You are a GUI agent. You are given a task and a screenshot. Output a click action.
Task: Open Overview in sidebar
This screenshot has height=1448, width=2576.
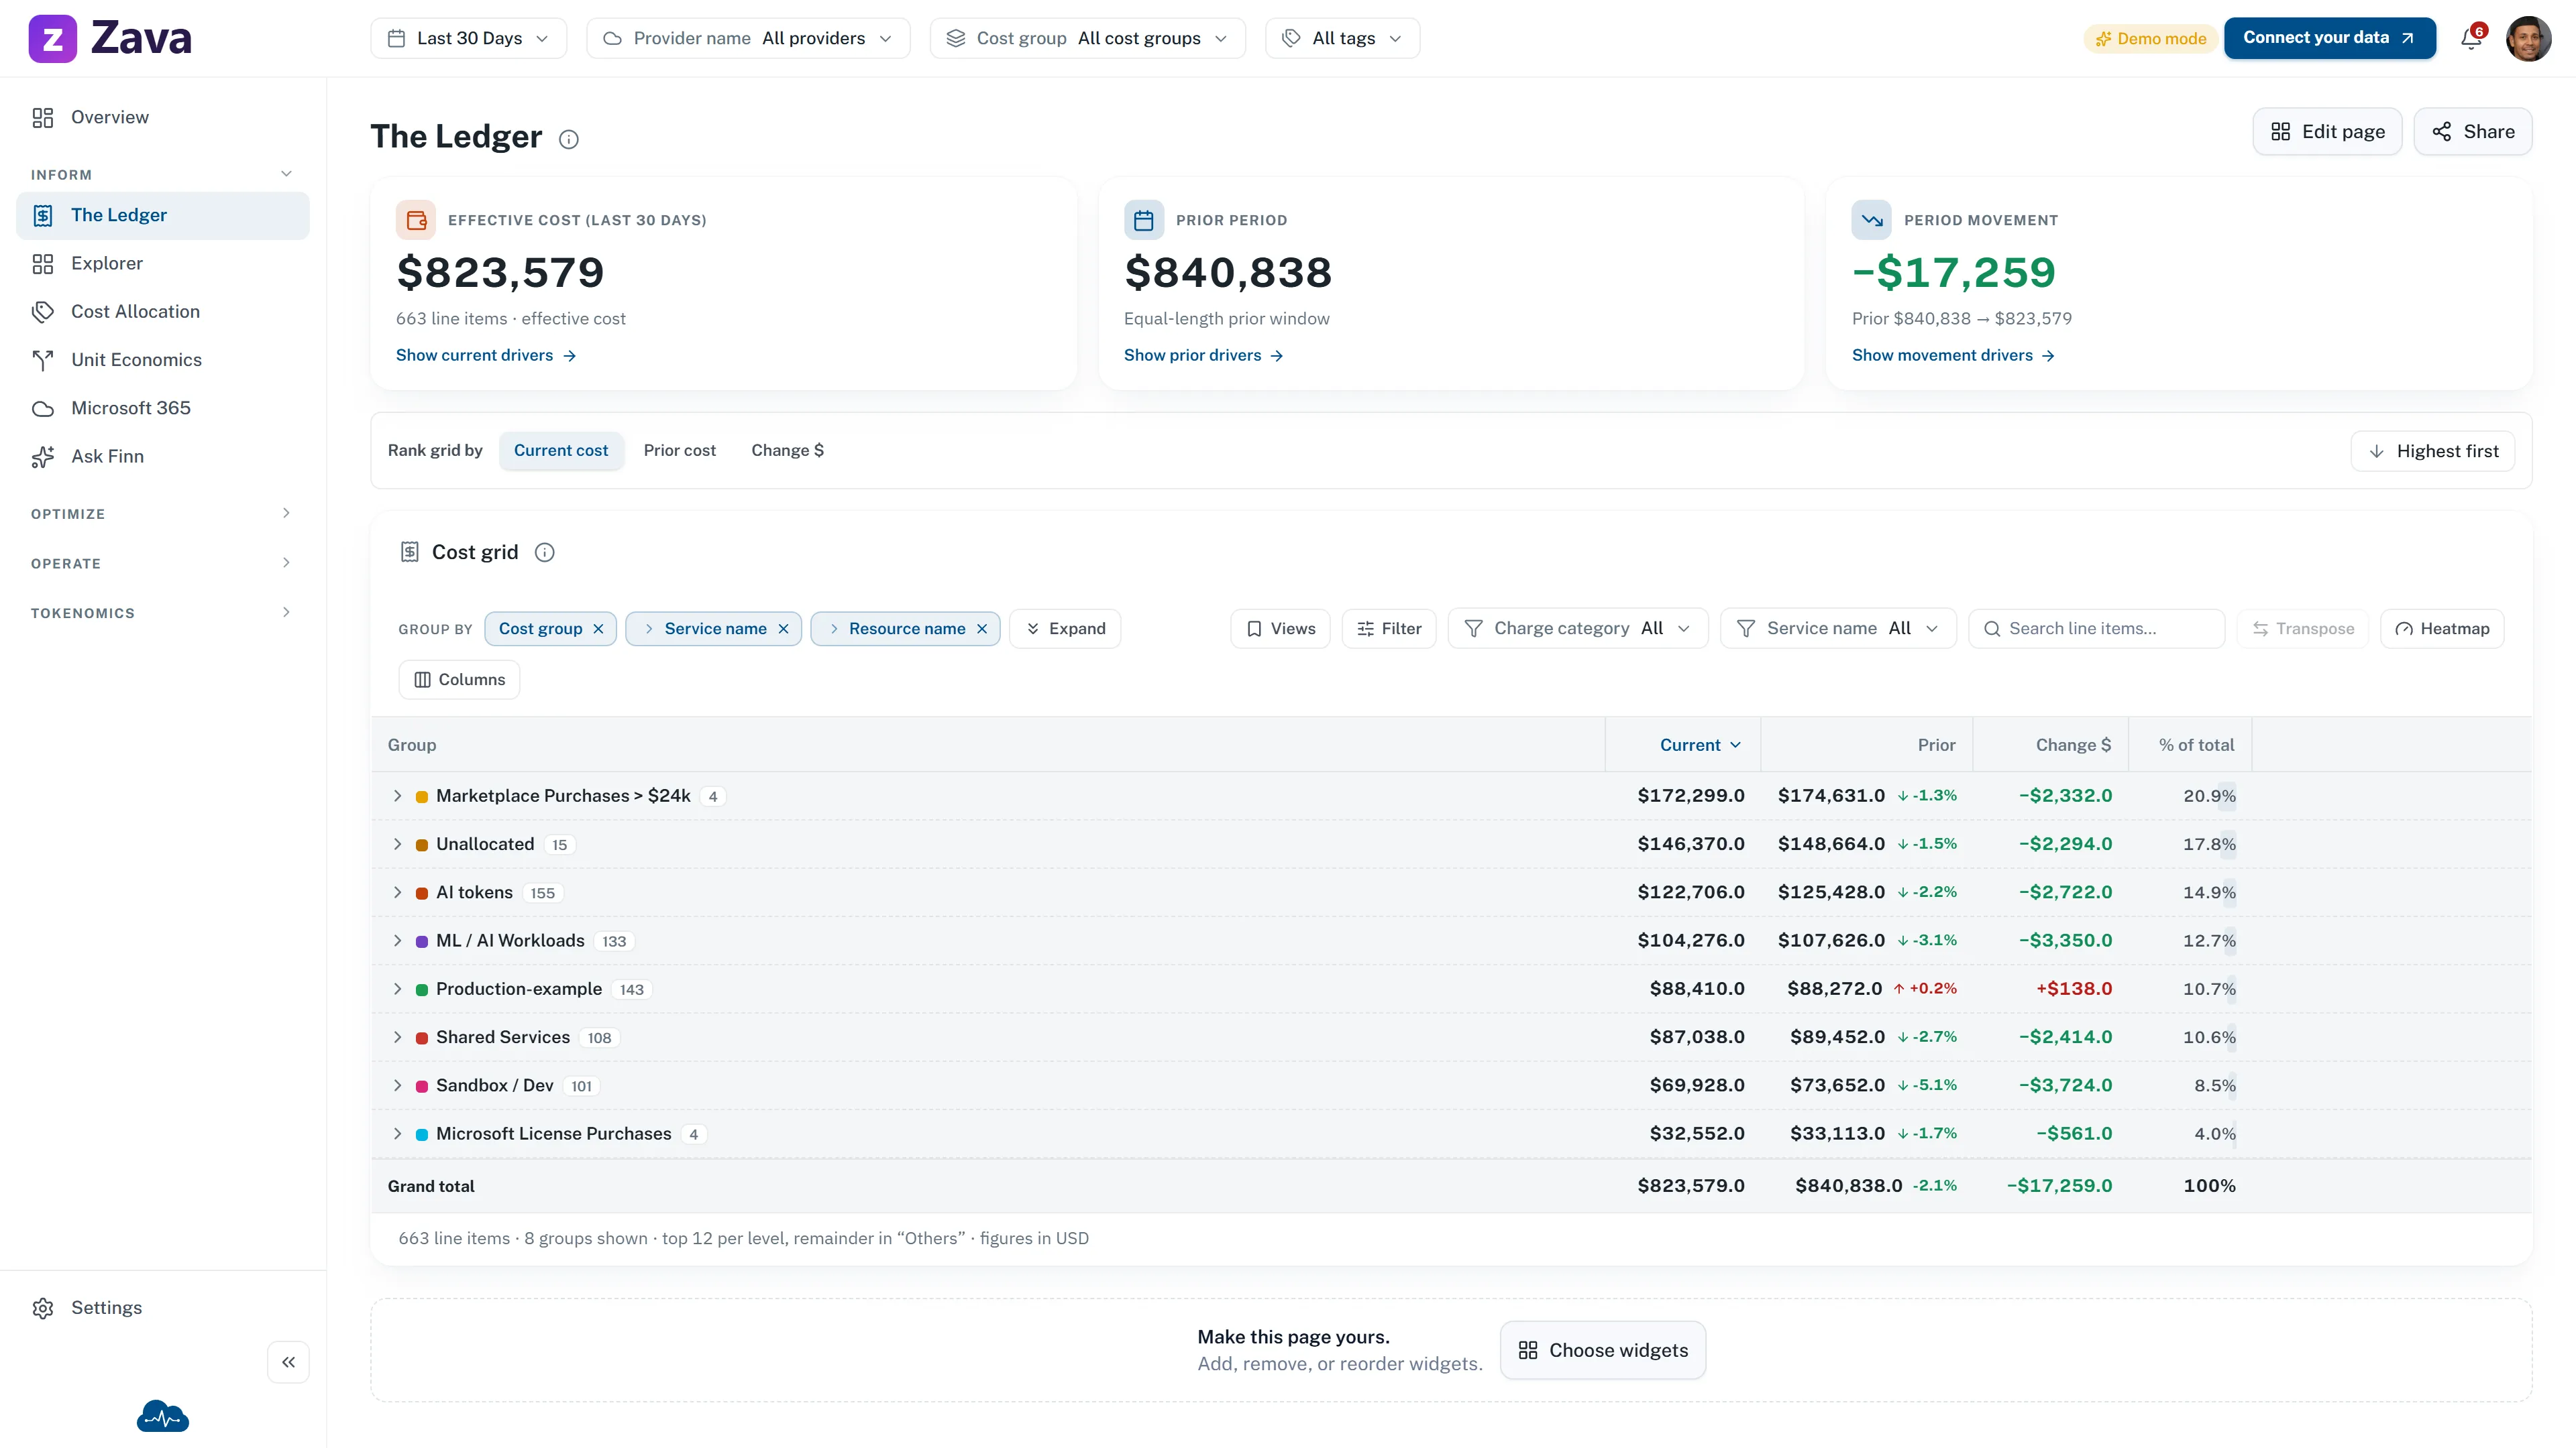[163, 118]
